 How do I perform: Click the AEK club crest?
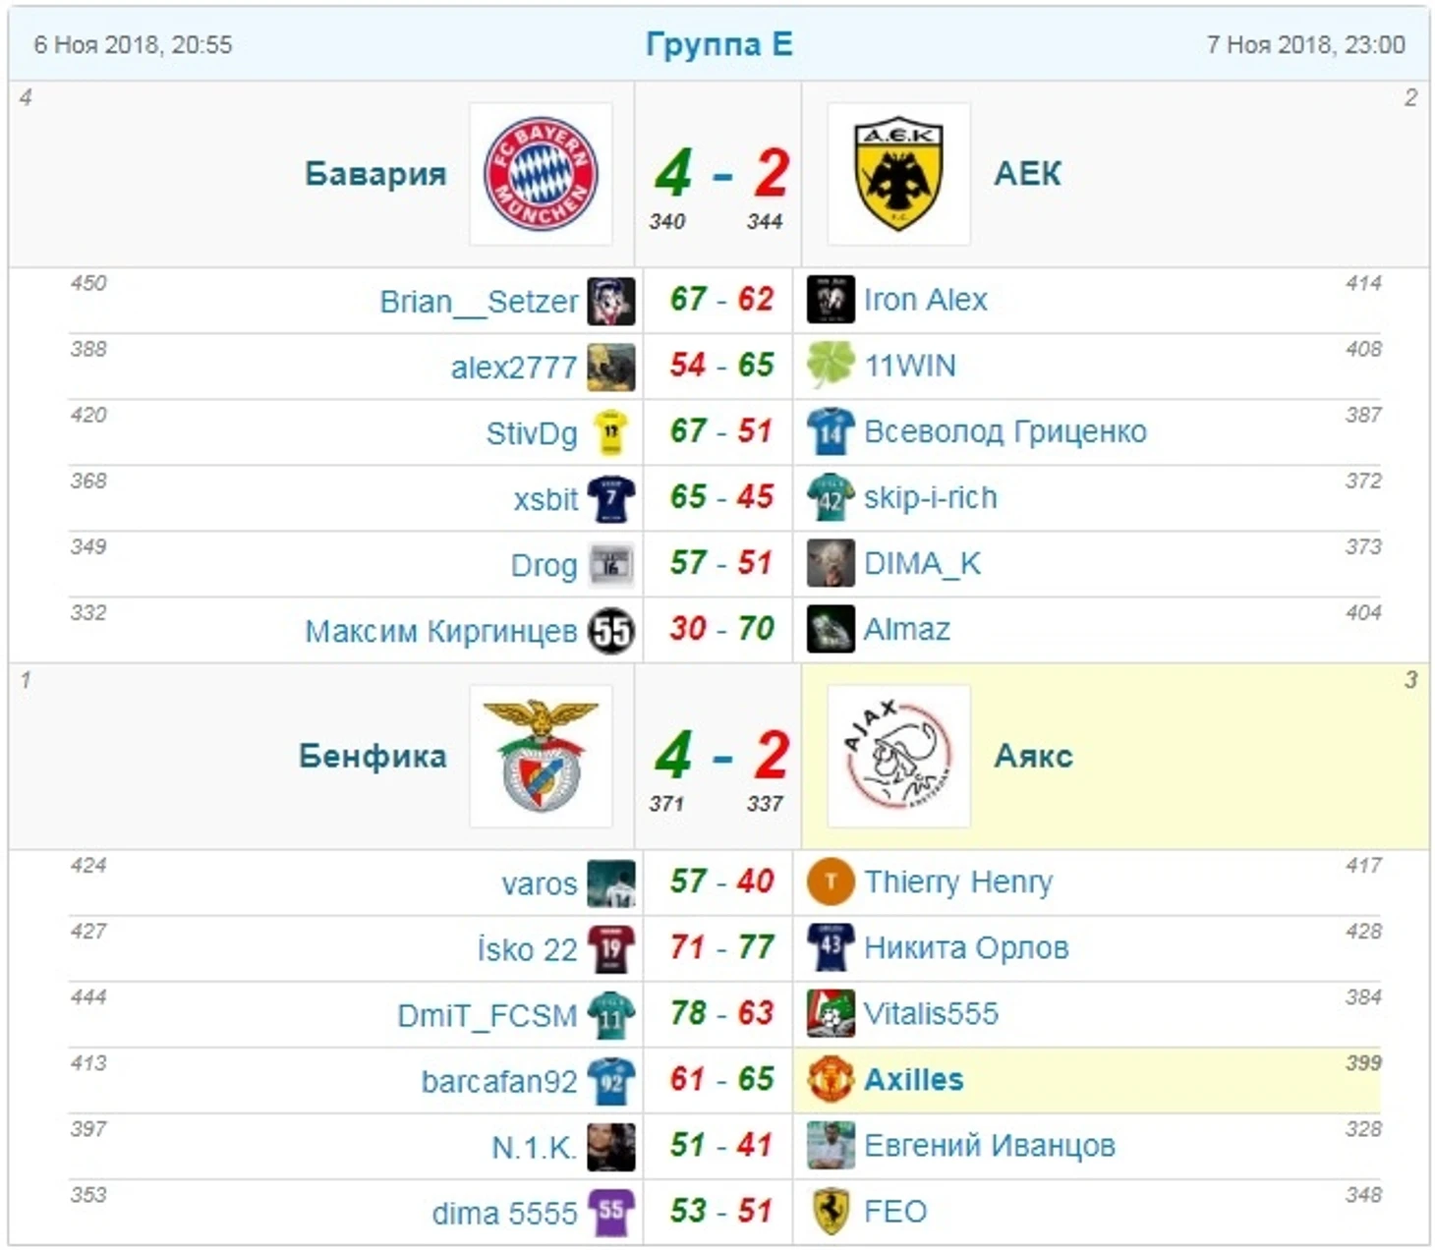898,174
